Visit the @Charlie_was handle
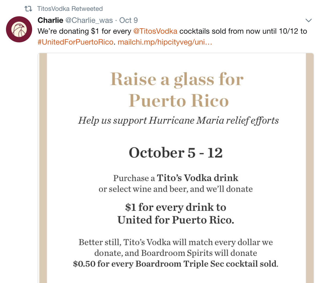This screenshot has height=283, width=319. point(89,20)
